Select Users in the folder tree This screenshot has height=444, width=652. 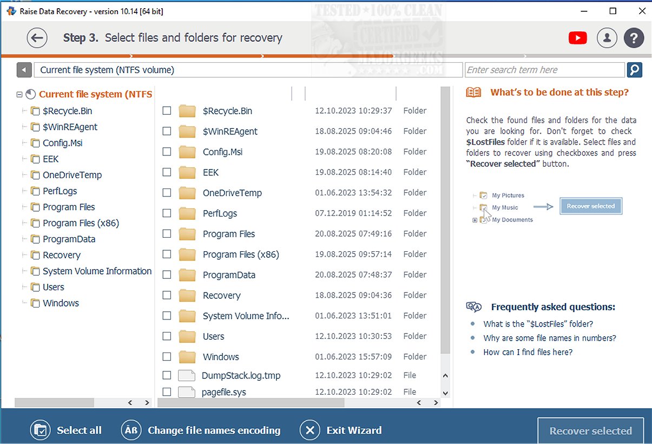pos(54,287)
